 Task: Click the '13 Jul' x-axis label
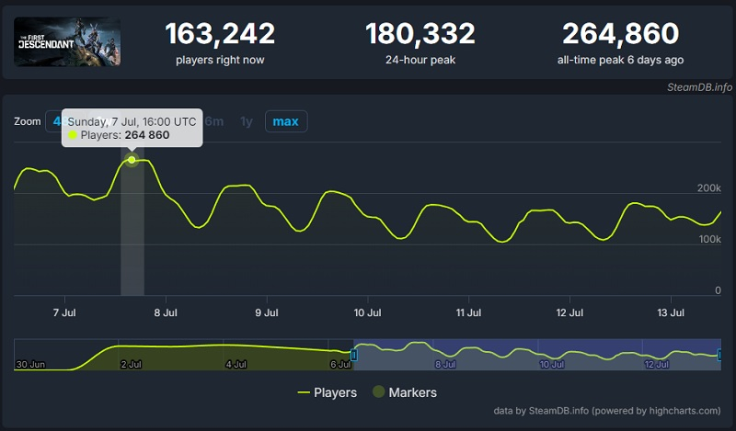tap(671, 312)
